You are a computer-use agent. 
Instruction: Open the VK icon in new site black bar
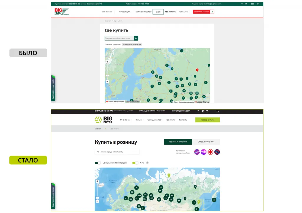click(x=207, y=111)
